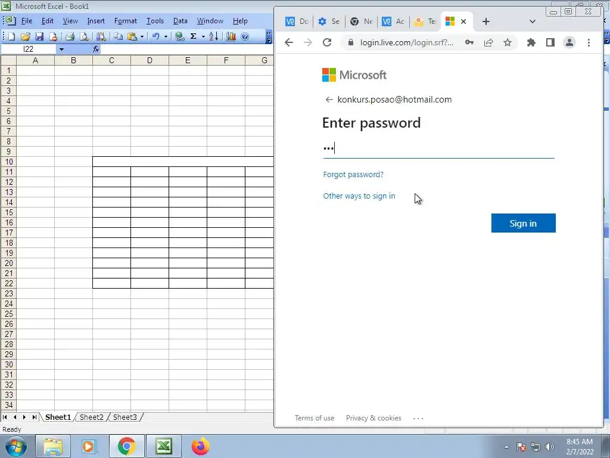Open Privacy & cookies link
Image resolution: width=610 pixels, height=458 pixels.
(x=374, y=418)
